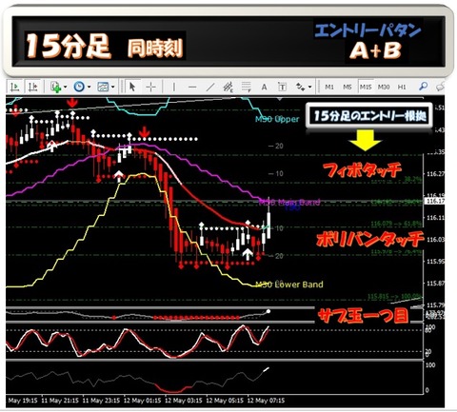Image resolution: width=457 pixels, height=412 pixels.
Task: Open the magnifier search icon
Action: click(x=423, y=87)
